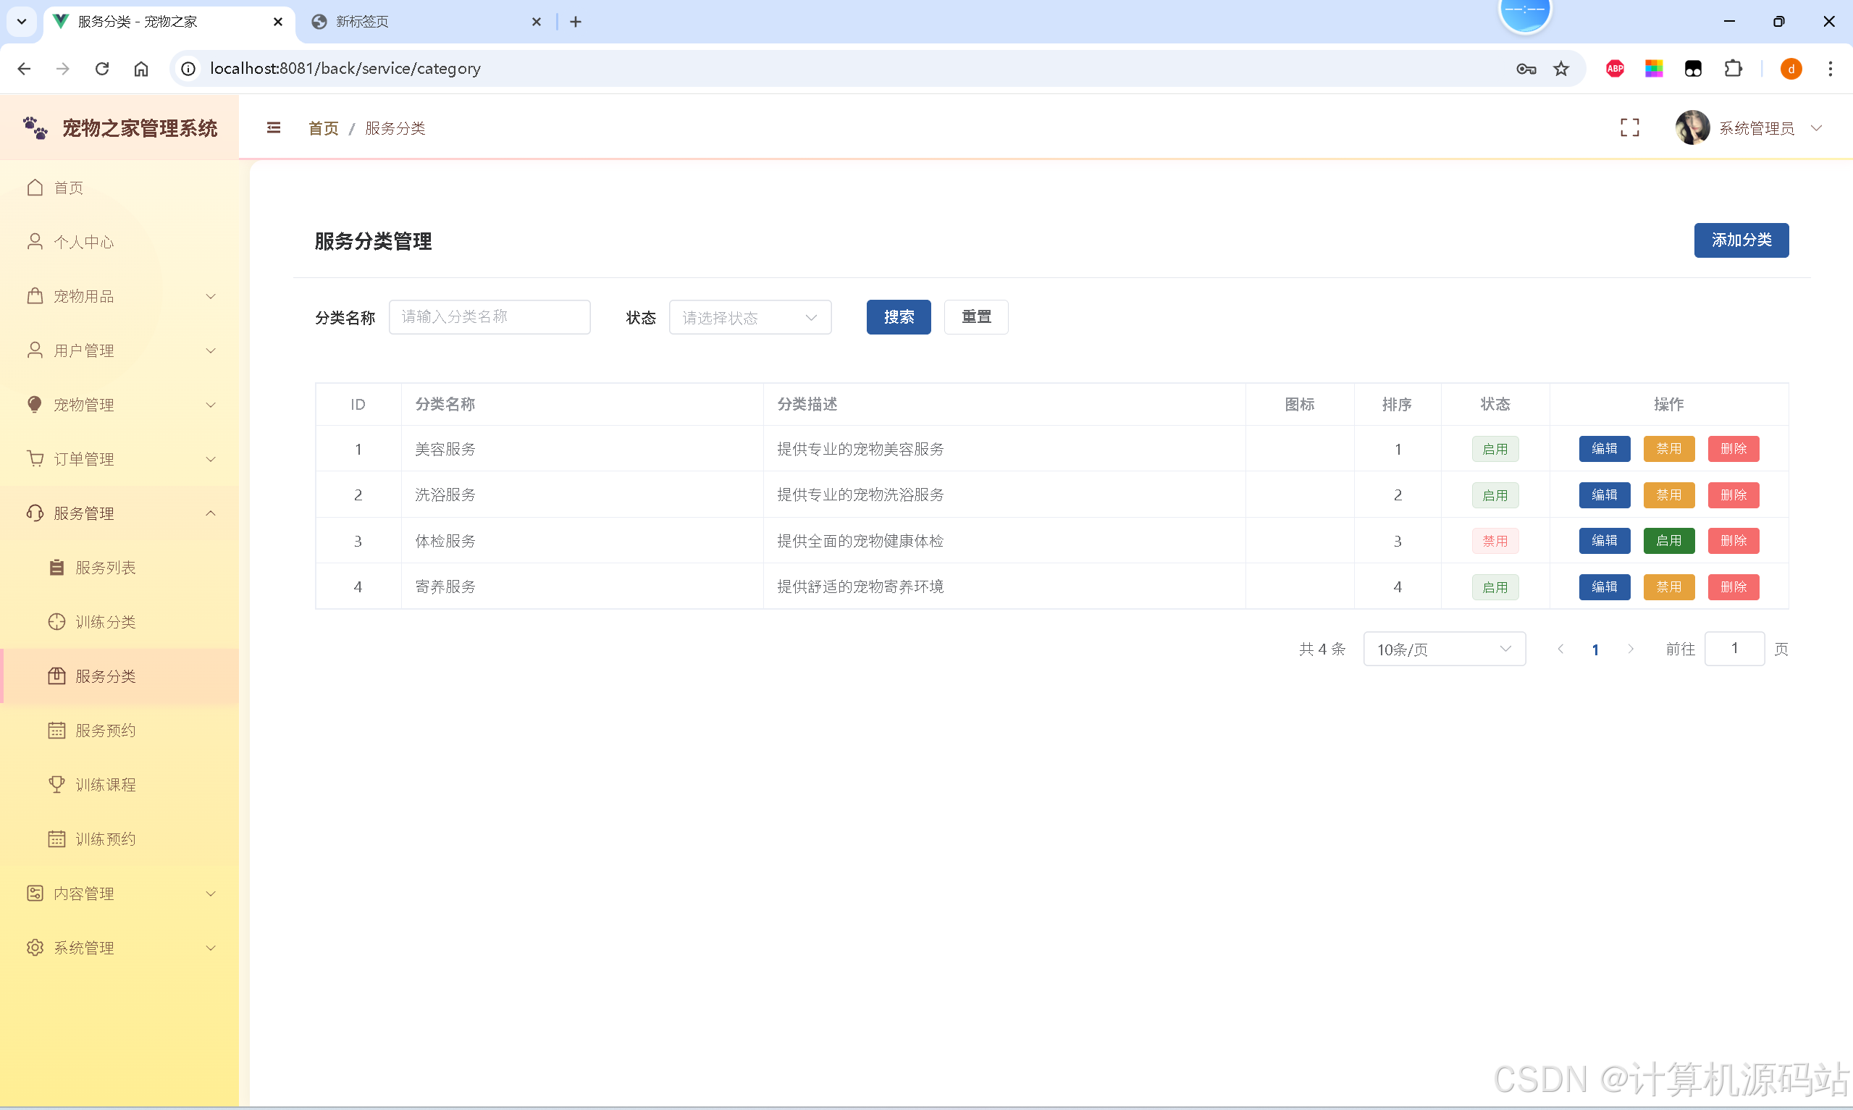Disable the 美容服务 category

pos(1668,449)
